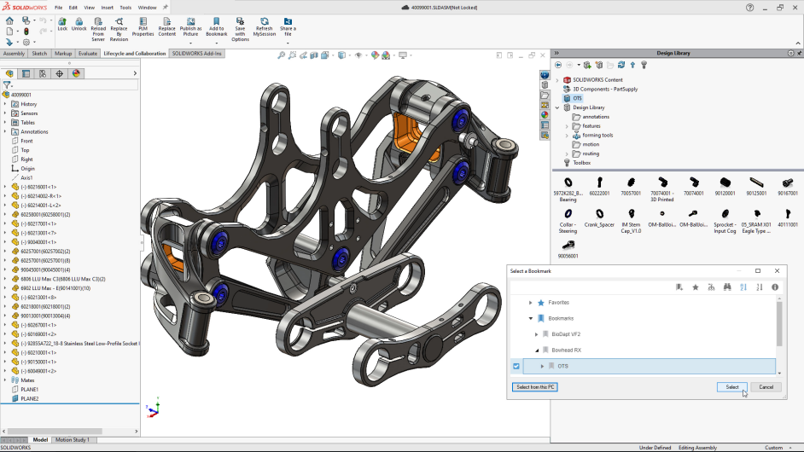This screenshot has height=452, width=804.
Task: Open the DisplayManager tab with the color wheel
Action: (76, 73)
